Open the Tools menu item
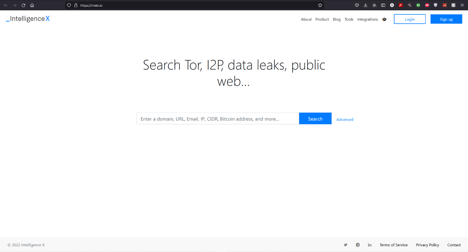Image resolution: width=468 pixels, height=252 pixels. (349, 19)
